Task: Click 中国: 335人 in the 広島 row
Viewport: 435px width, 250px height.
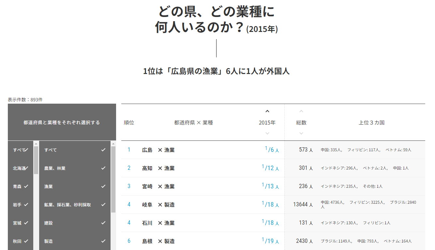Action: coord(331,150)
